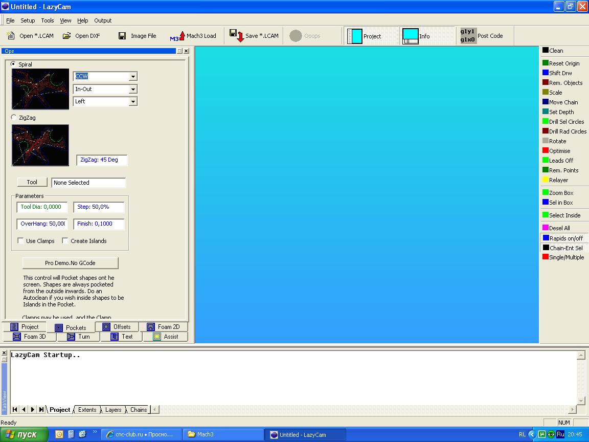Viewport: 589px width, 442px height.
Task: Click the Finish: 0,1000 field
Action: point(99,224)
